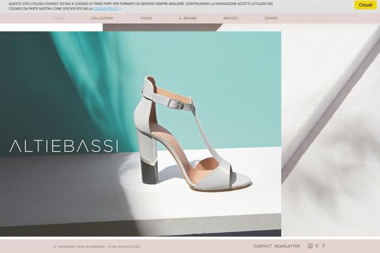This screenshot has width=380, height=253.
Task: Open the Cookie Policy link
Action: pyautogui.click(x=106, y=9)
